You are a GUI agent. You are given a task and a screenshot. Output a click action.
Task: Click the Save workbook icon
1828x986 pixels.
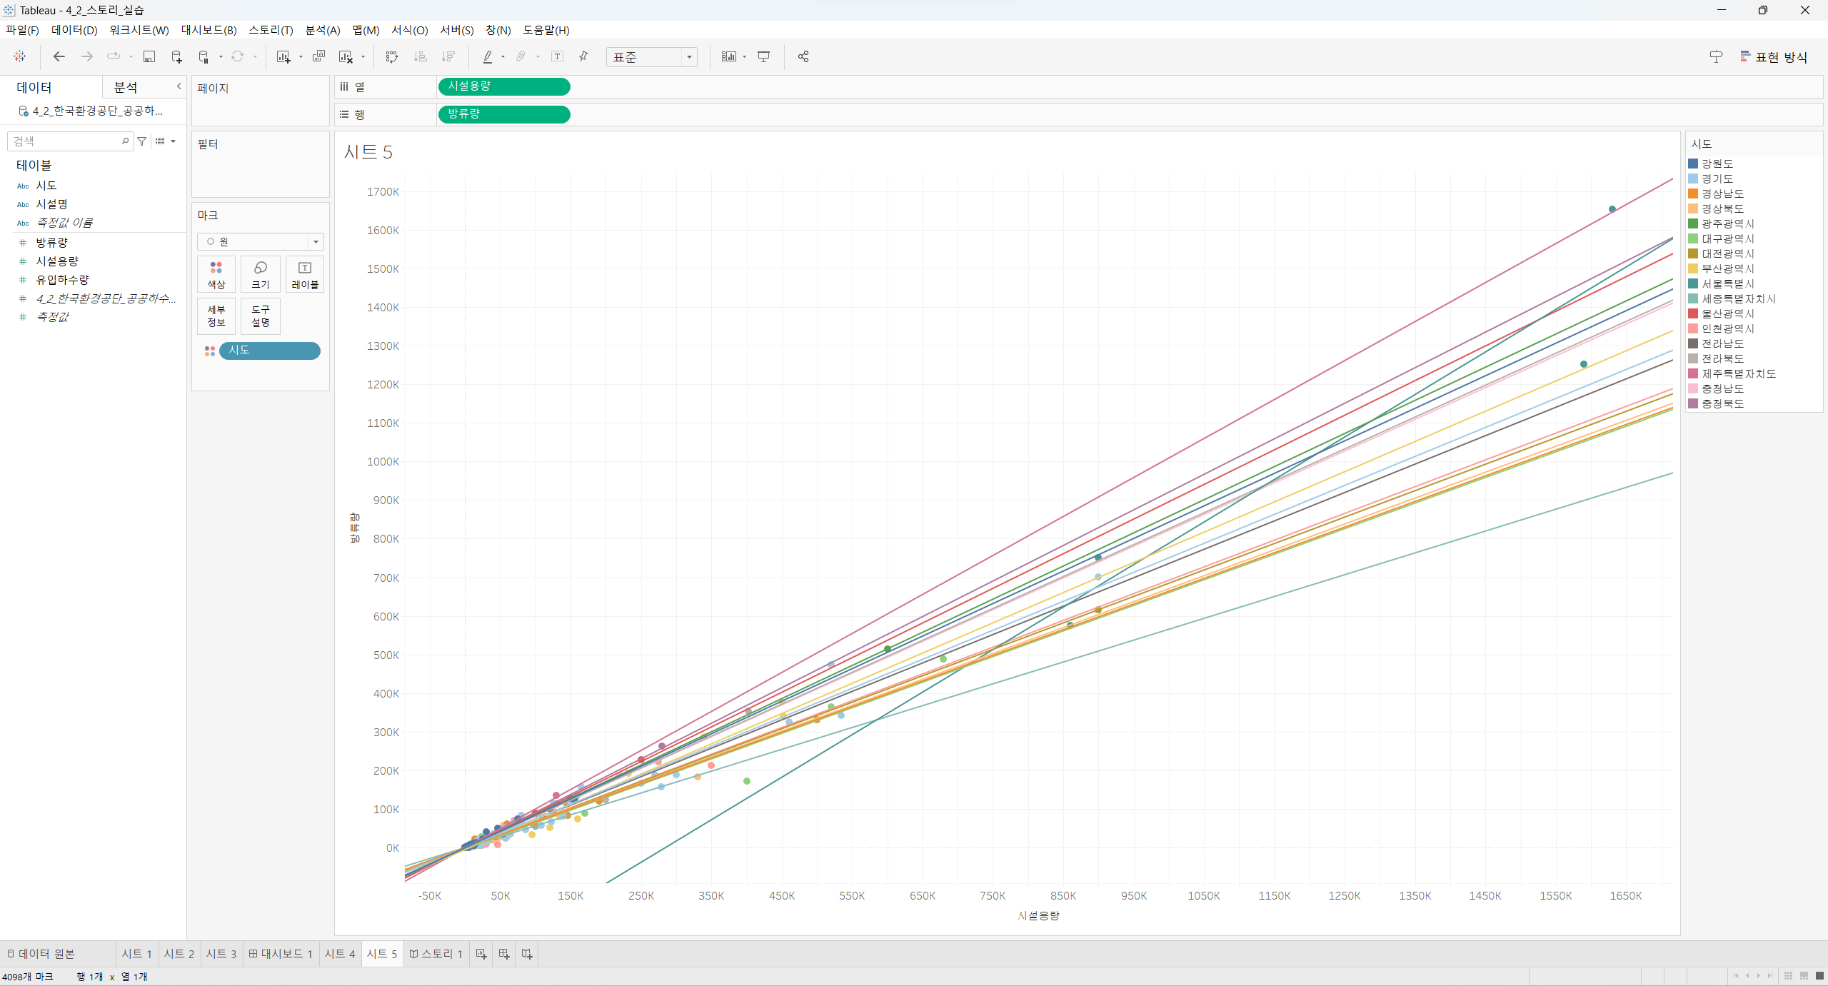pos(149,57)
